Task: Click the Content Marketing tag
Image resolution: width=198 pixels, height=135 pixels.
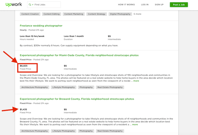Action: click(74, 14)
